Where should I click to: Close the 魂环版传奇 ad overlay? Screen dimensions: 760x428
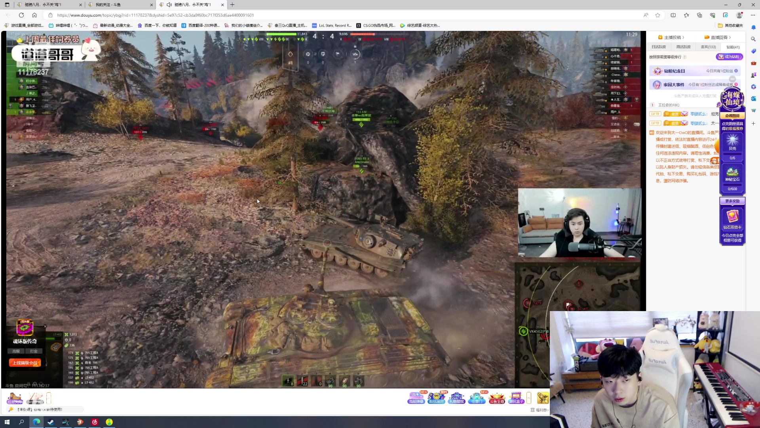45,327
